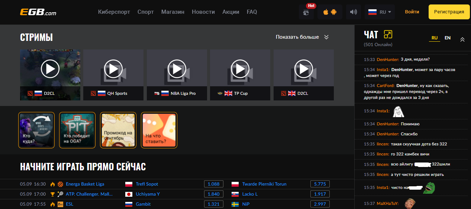Play the English D2CL stream
471x209 pixels.
(304, 69)
